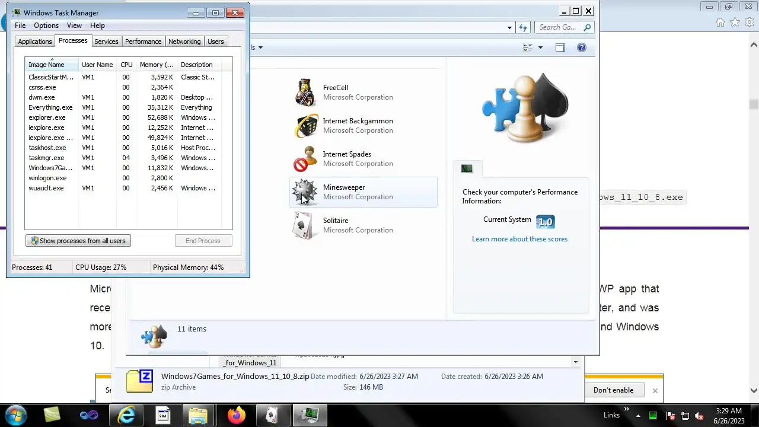Open Internet Explorer from the taskbar
This screenshot has height=427, width=759.
(x=126, y=415)
